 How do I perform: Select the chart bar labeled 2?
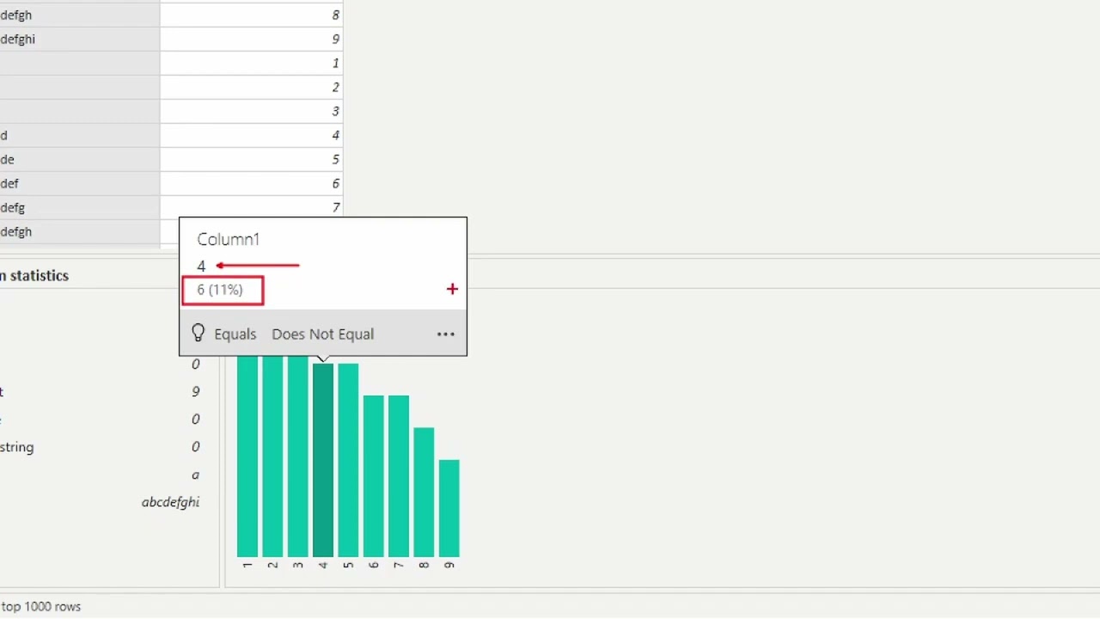pos(272,457)
